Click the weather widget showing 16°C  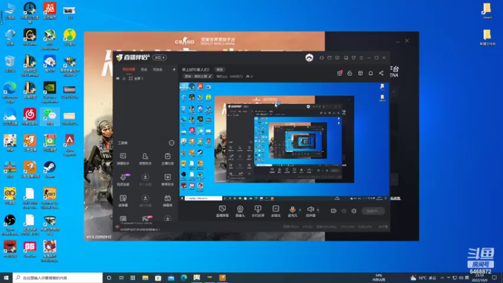point(423,277)
